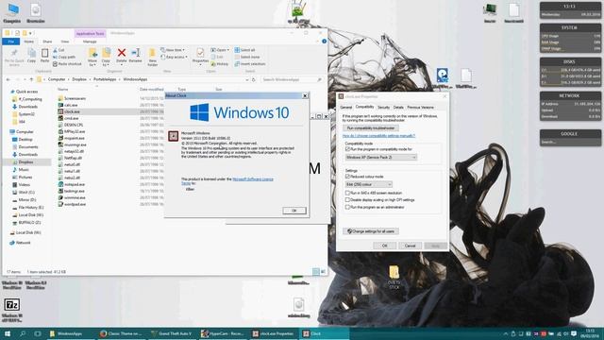Viewport: 604px width, 340px height.
Task: Open the ribbon Open button dropdown
Action: tap(220, 50)
